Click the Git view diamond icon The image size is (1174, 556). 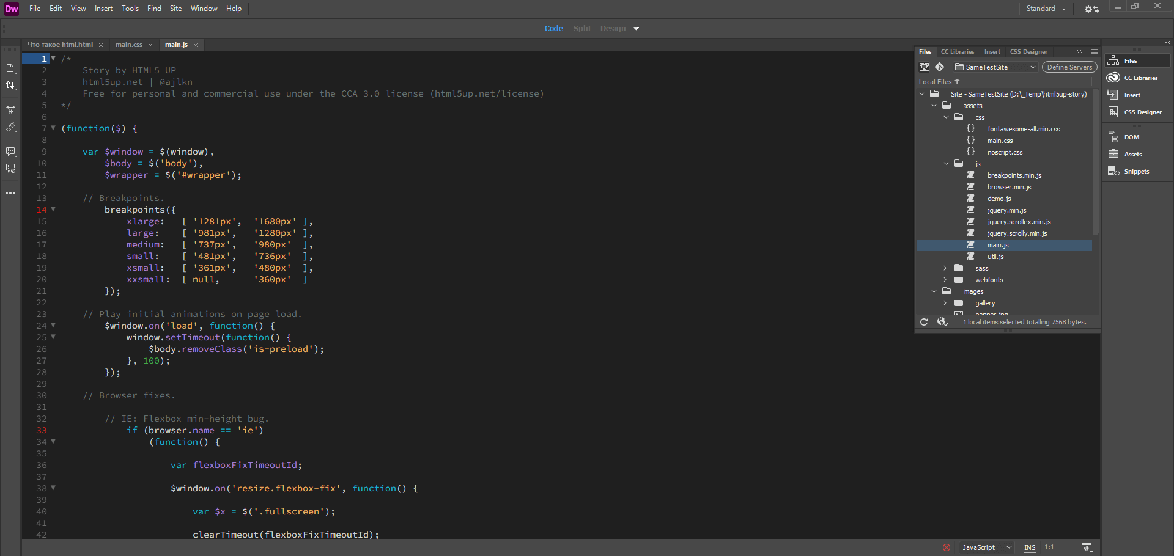tap(940, 67)
